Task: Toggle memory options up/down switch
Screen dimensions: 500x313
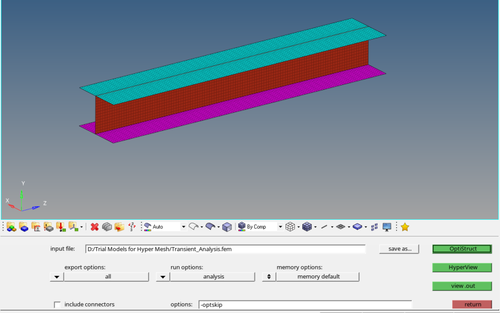Action: point(269,277)
